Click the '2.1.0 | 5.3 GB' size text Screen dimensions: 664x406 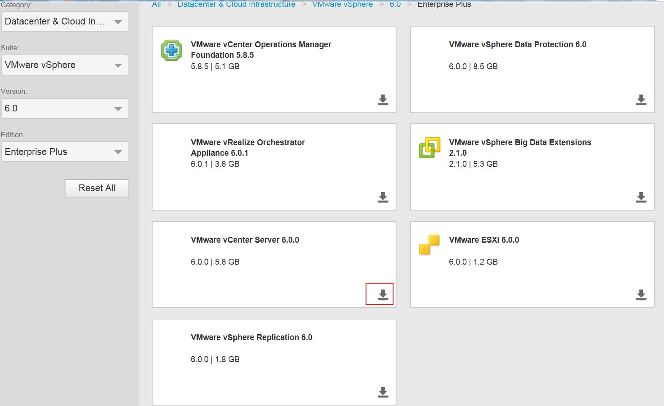tap(473, 164)
